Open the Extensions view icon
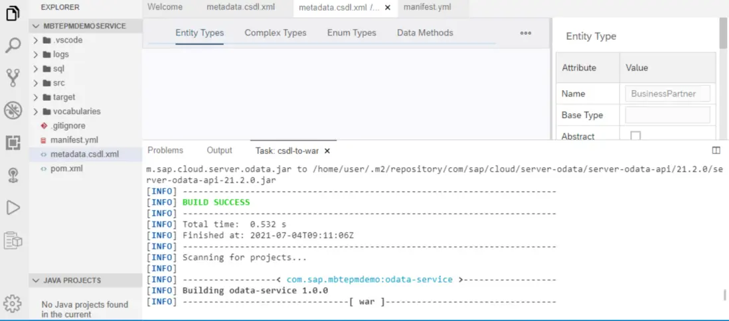Viewport: 729px width, 321px height. pyautogui.click(x=13, y=143)
